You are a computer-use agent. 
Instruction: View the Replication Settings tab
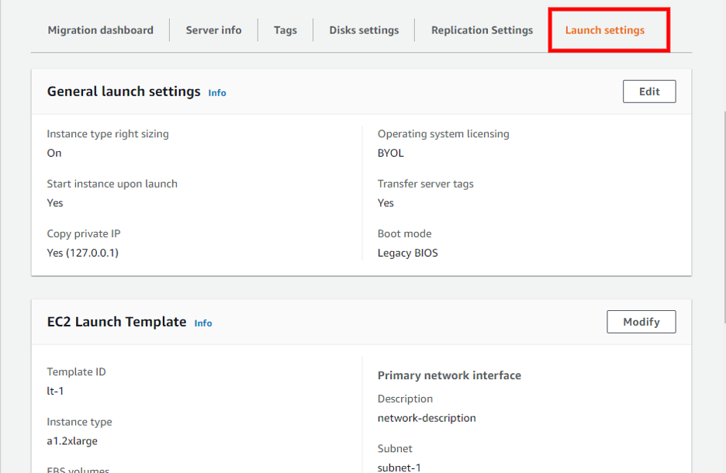pyautogui.click(x=482, y=29)
